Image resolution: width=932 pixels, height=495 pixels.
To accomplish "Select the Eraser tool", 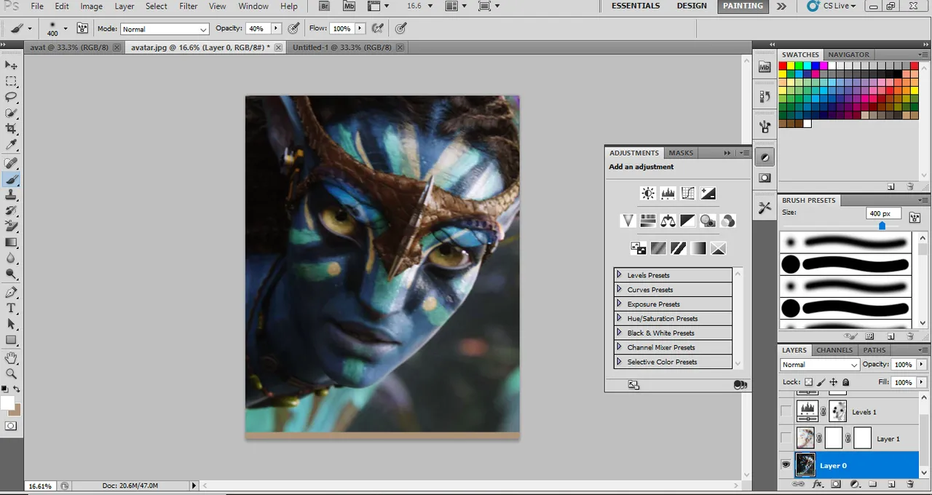I will click(12, 226).
